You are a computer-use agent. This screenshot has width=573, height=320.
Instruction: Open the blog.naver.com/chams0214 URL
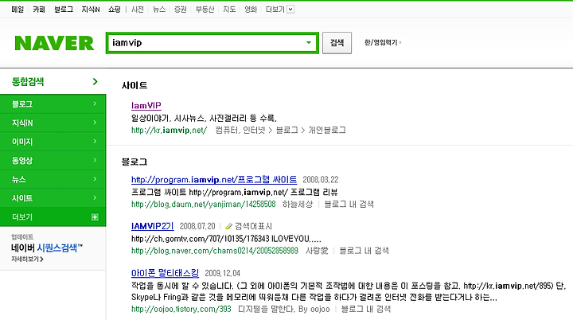pos(215,251)
